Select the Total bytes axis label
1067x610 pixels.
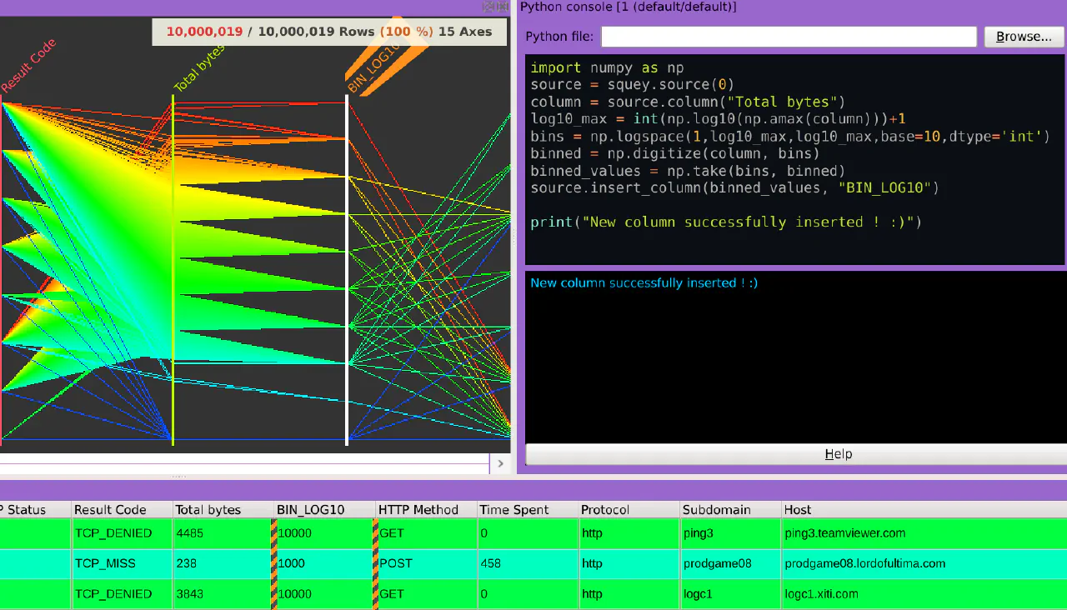[x=199, y=68]
